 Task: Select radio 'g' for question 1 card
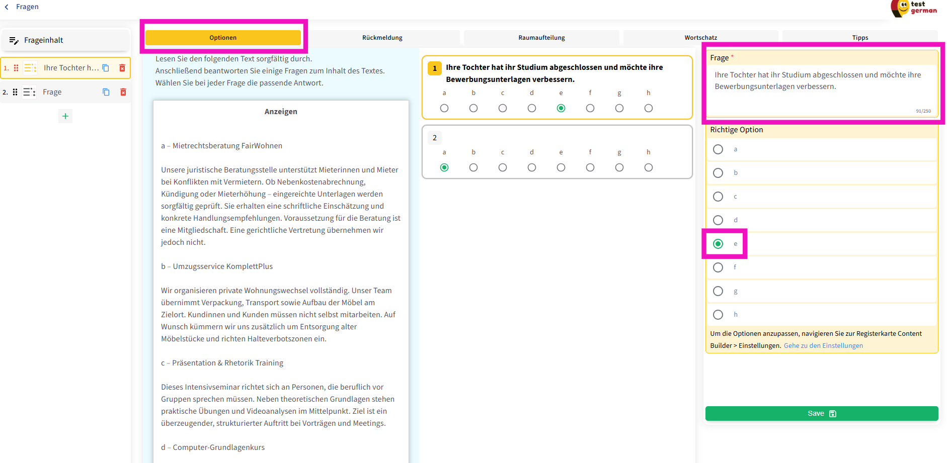coord(619,108)
